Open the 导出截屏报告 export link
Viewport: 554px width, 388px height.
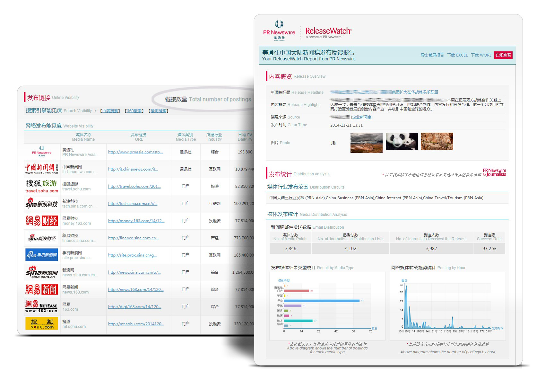(x=432, y=55)
